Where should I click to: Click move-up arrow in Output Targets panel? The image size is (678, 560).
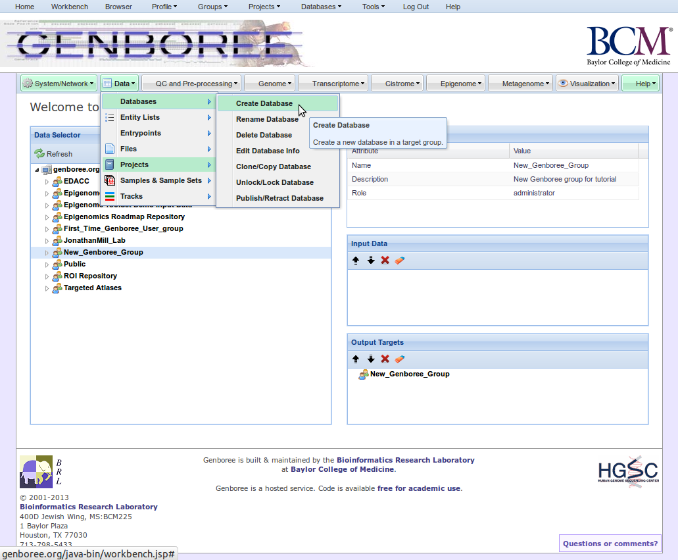(x=356, y=359)
